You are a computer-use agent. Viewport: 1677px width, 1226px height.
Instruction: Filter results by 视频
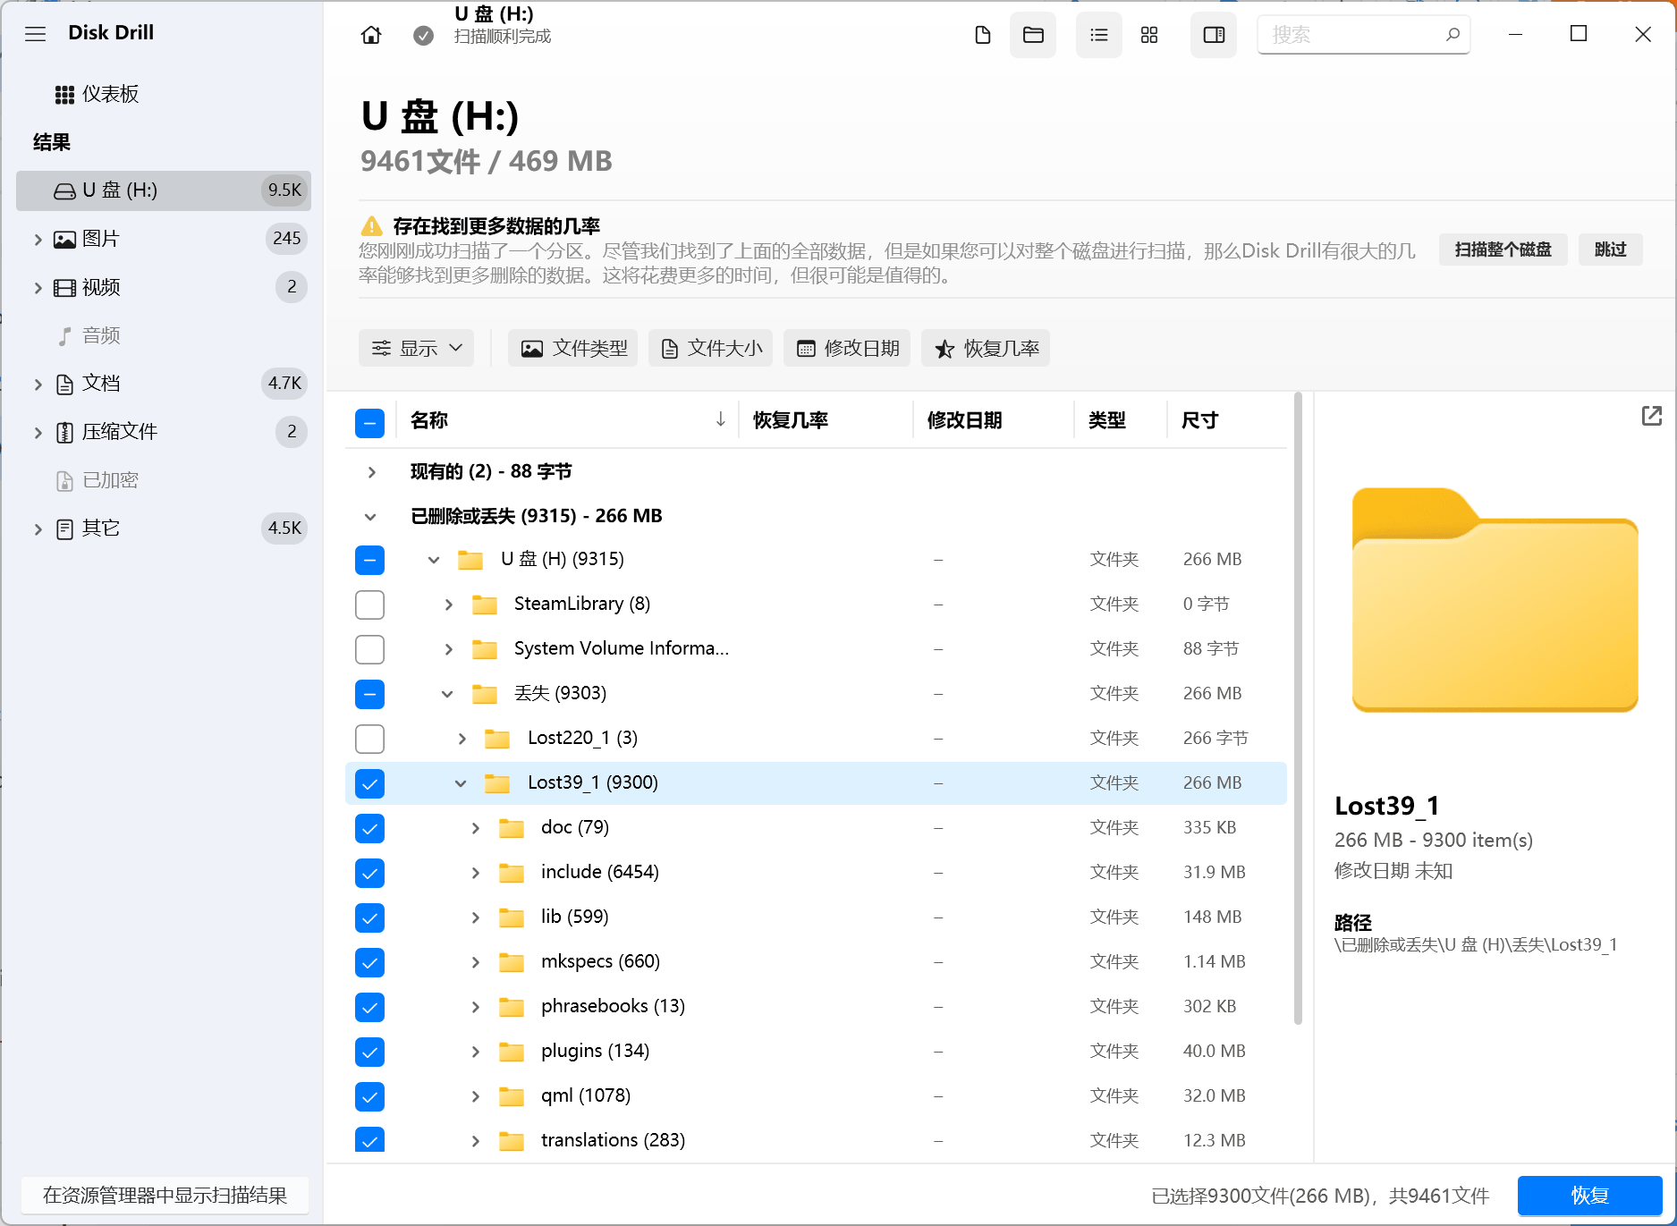(100, 287)
